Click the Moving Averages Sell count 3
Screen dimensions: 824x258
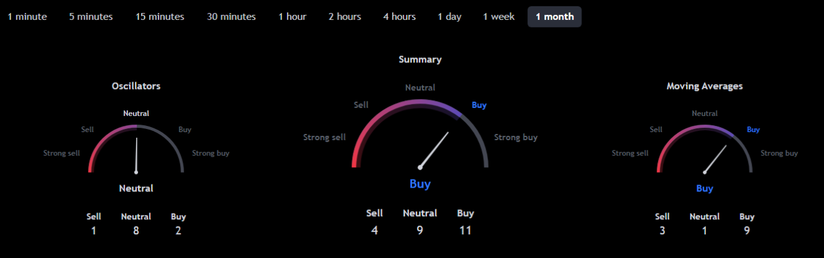[x=662, y=230]
